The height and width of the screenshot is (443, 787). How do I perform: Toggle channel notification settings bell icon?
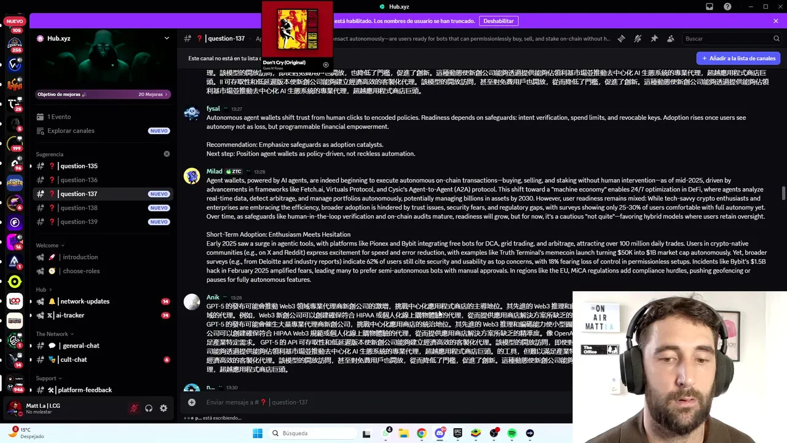pyautogui.click(x=638, y=38)
